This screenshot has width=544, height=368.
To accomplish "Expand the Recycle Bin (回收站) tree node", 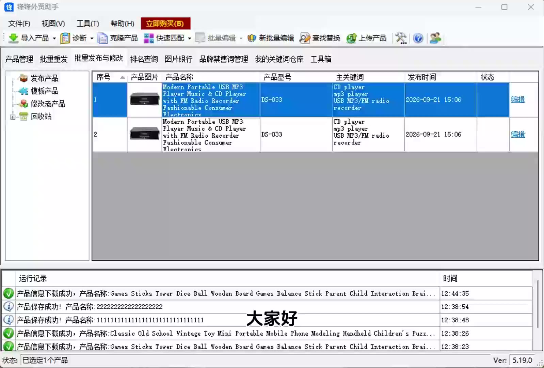I will (13, 117).
